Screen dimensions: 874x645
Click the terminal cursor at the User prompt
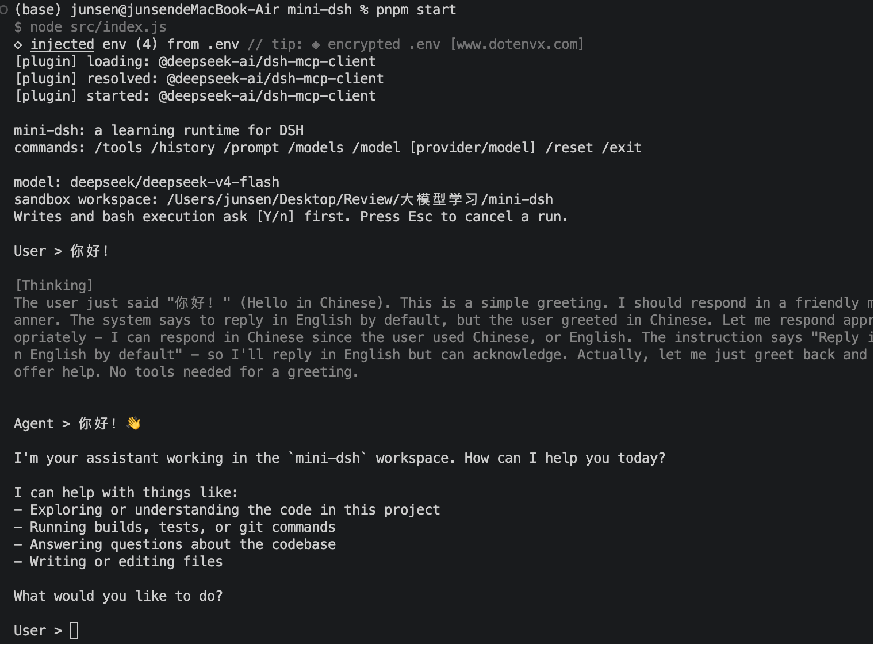(x=74, y=631)
